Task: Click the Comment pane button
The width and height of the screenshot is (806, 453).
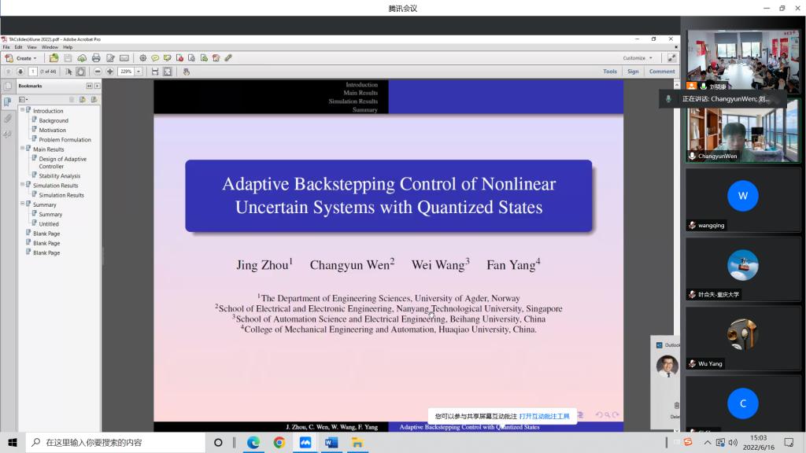Action: tap(661, 72)
